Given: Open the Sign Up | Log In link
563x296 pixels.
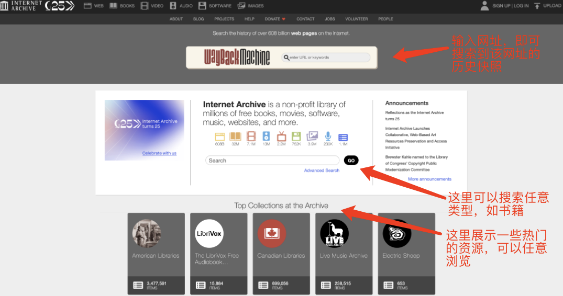Looking at the screenshot, I should pos(510,6).
